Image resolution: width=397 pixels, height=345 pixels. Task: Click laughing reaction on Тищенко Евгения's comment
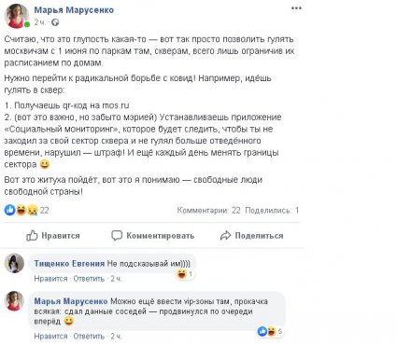(x=184, y=274)
